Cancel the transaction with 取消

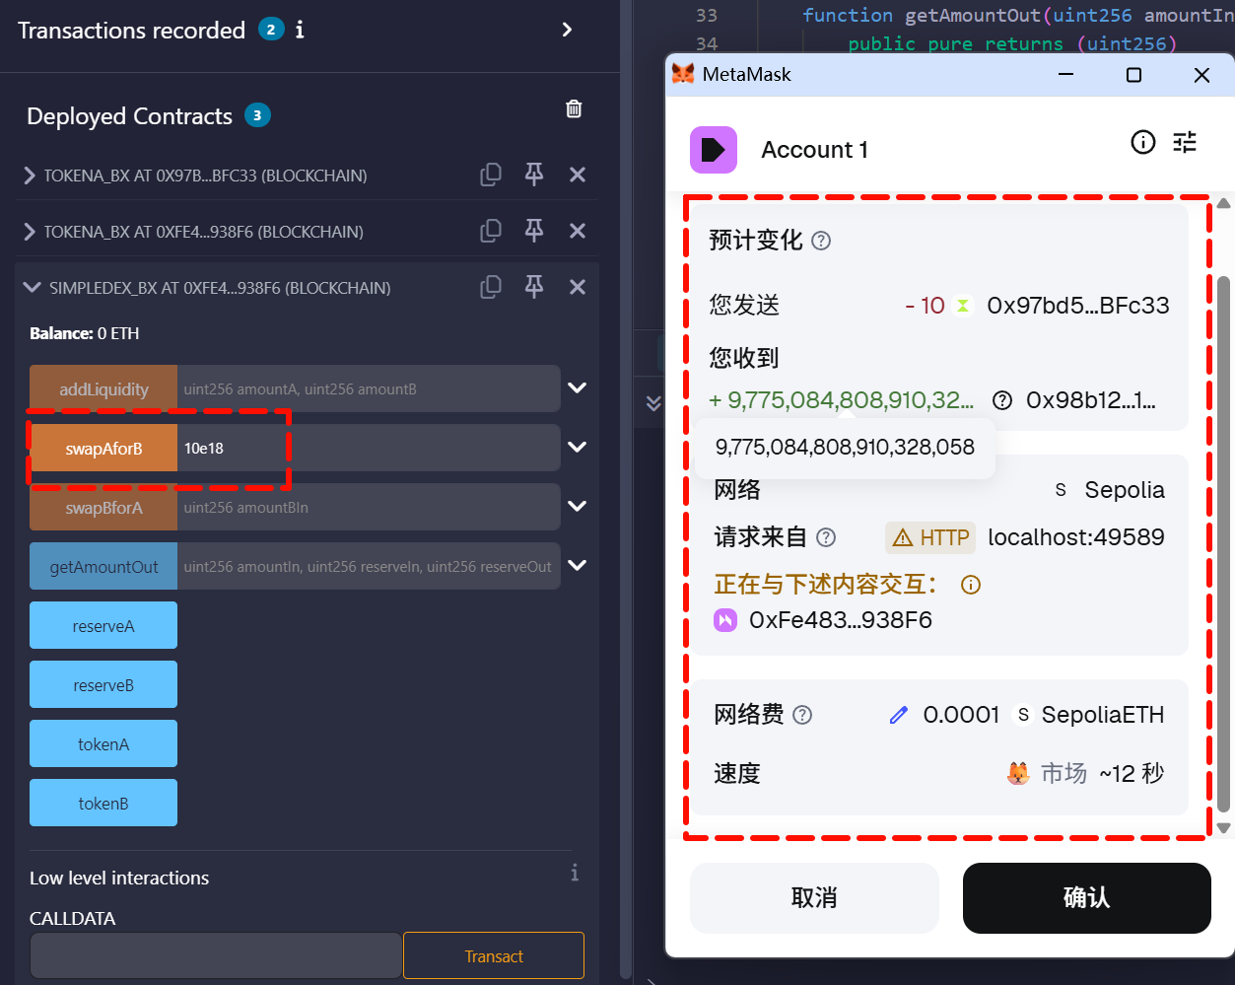[814, 897]
